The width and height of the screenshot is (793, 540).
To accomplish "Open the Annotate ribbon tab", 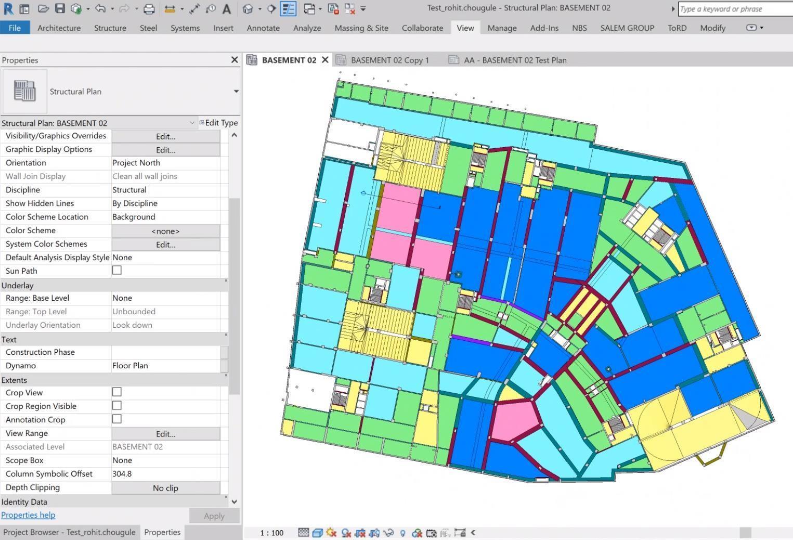I will pos(263,28).
